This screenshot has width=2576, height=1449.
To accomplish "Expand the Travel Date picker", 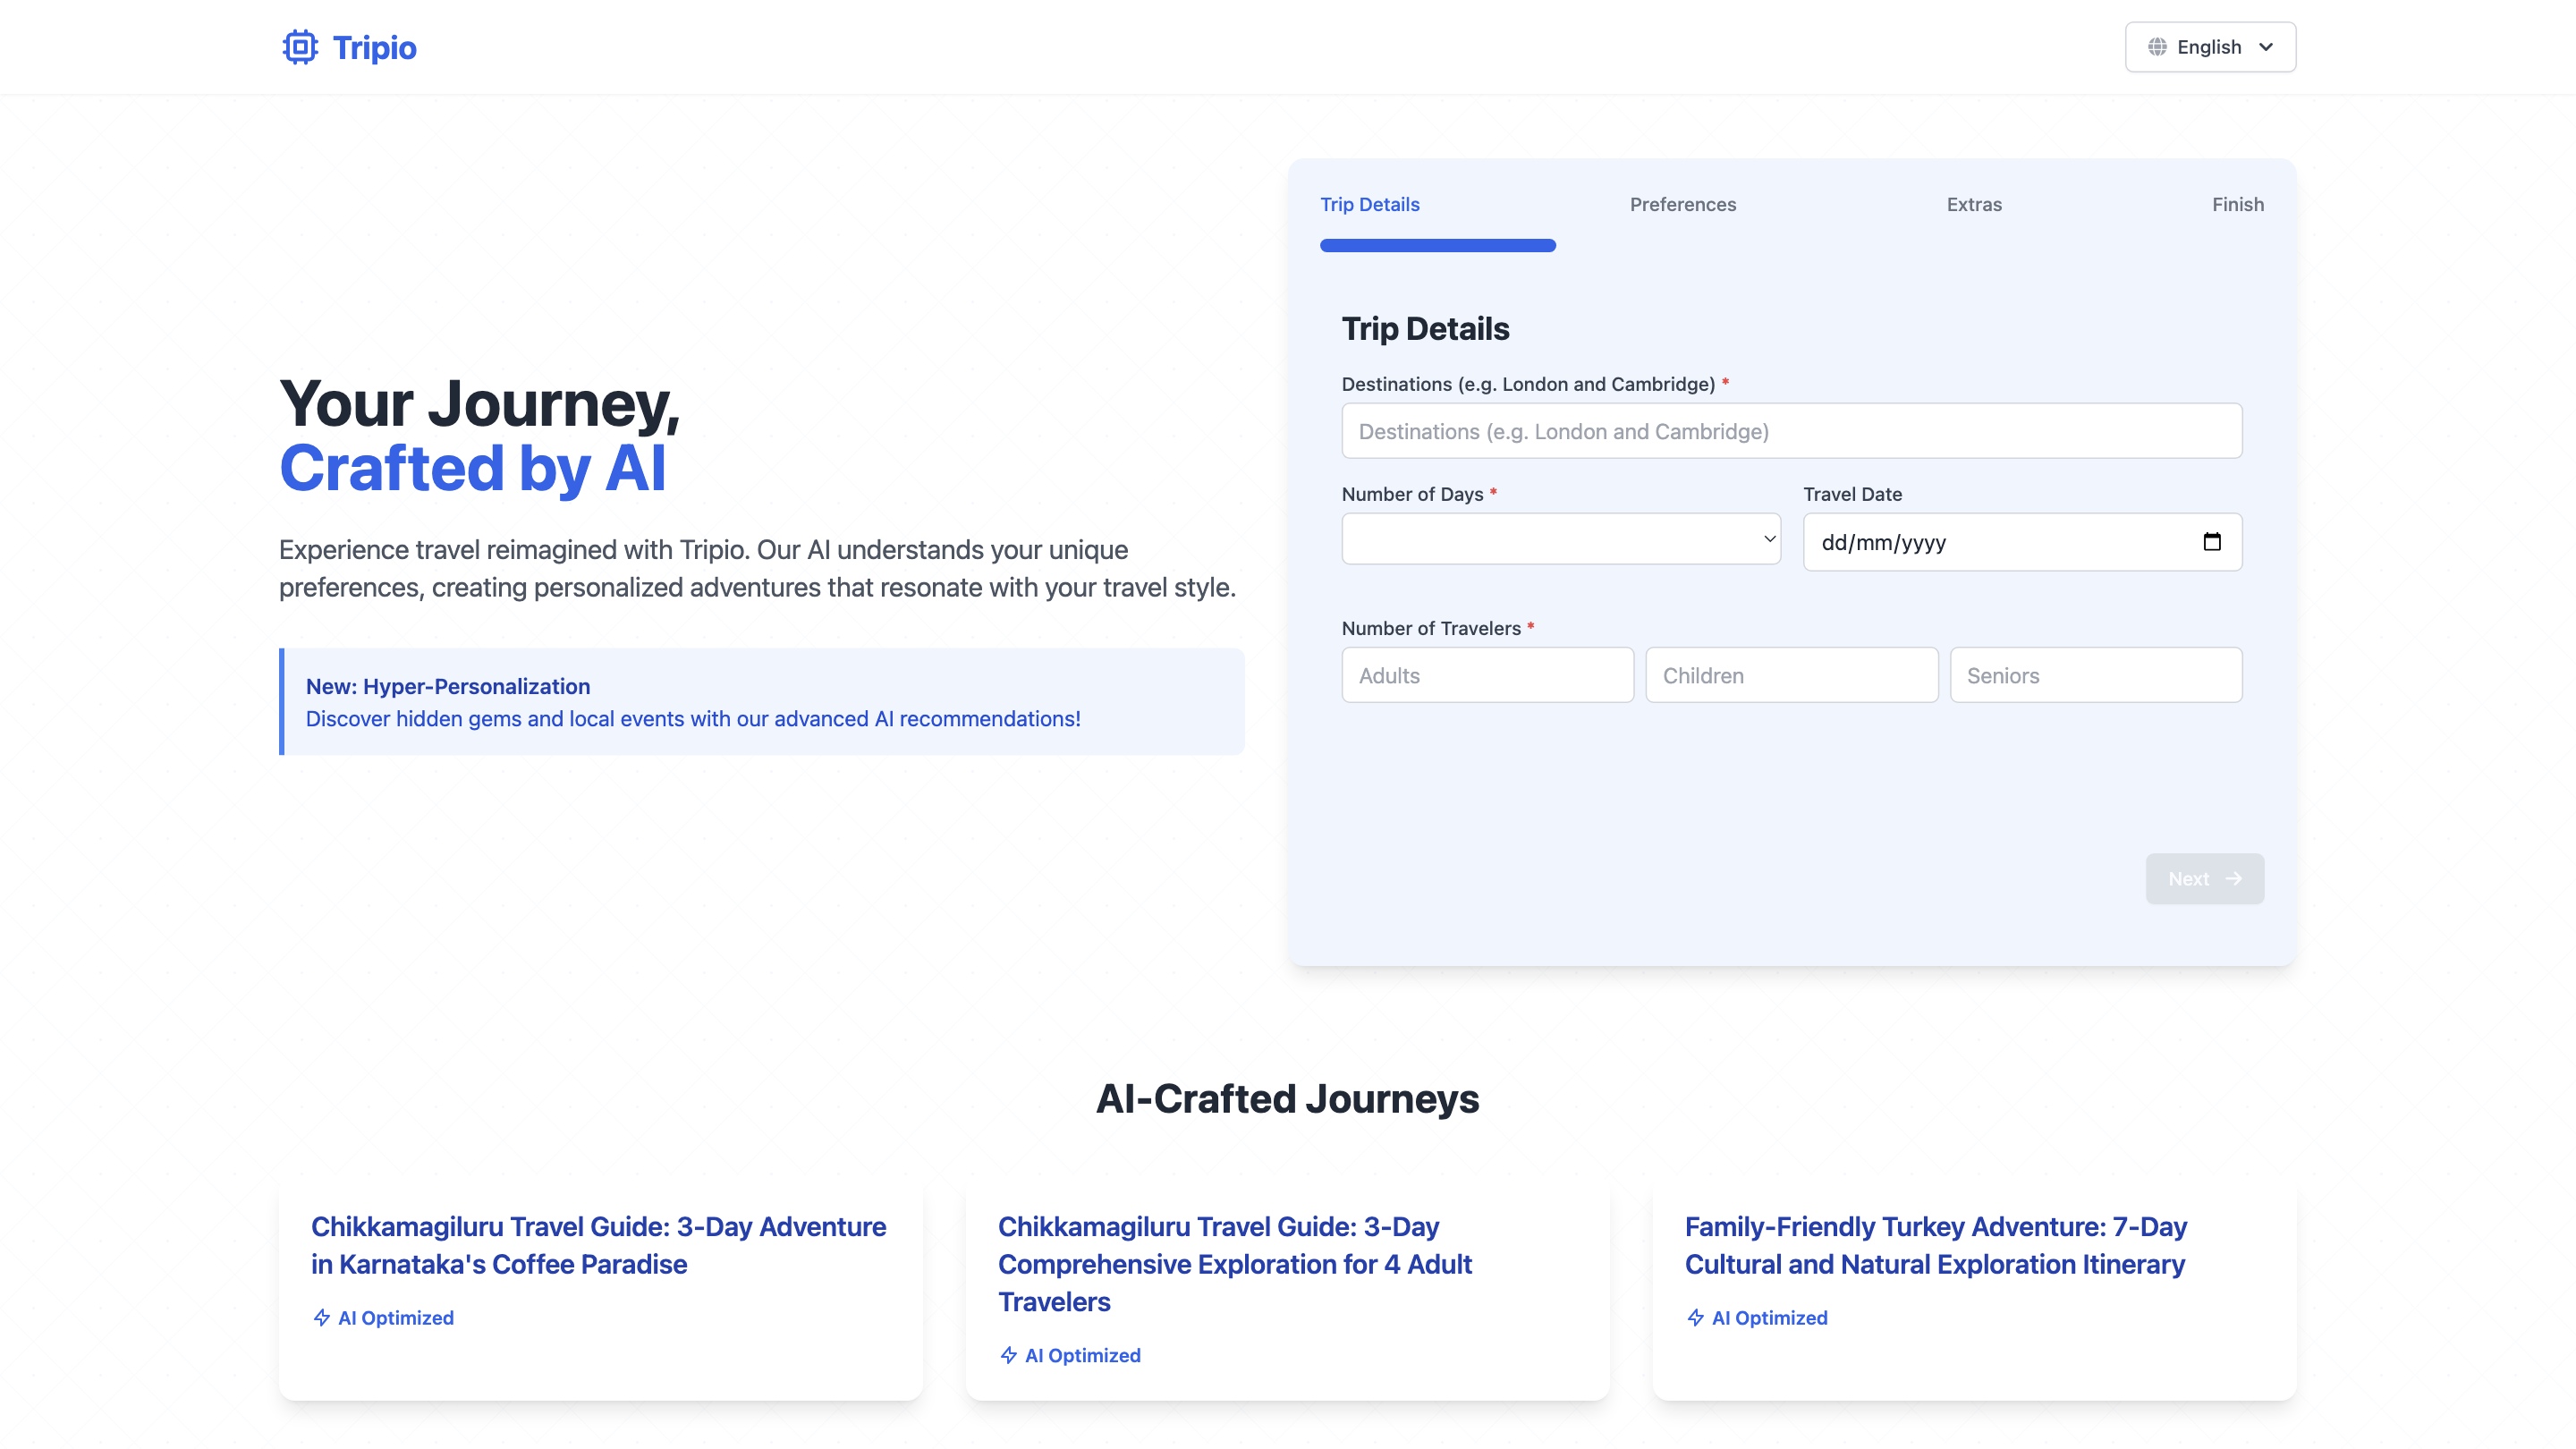I will (x=2020, y=541).
